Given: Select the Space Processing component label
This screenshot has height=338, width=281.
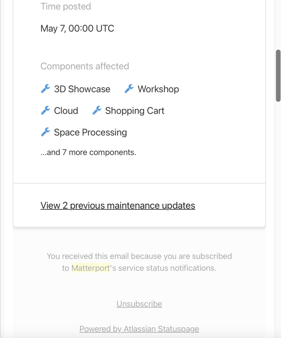Looking at the screenshot, I should 90,132.
